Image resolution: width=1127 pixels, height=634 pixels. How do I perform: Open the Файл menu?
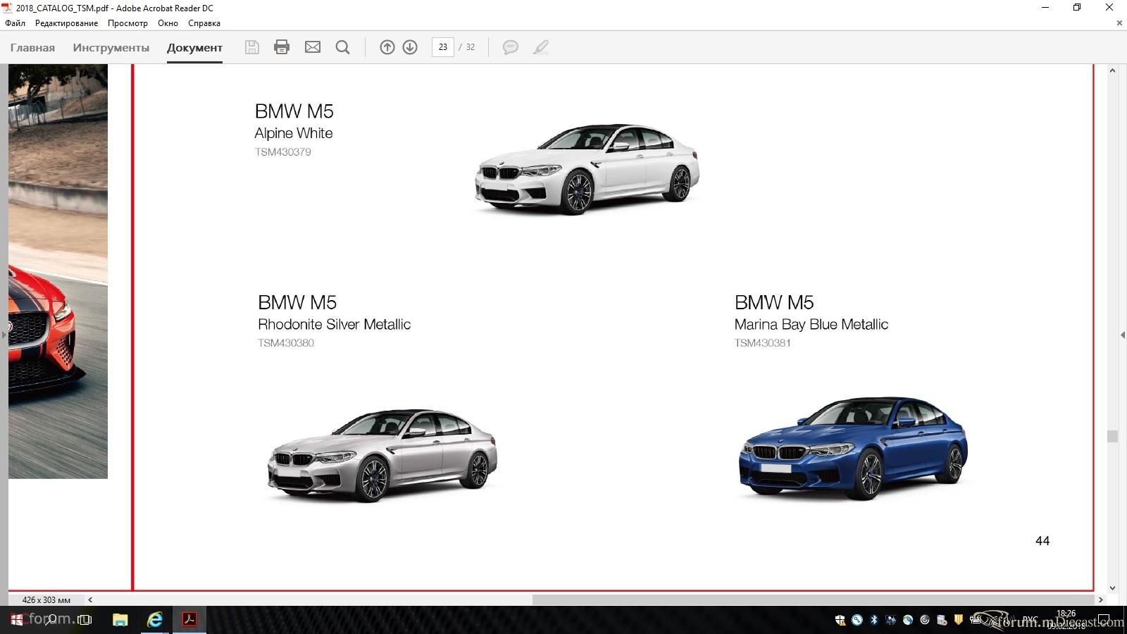(15, 23)
